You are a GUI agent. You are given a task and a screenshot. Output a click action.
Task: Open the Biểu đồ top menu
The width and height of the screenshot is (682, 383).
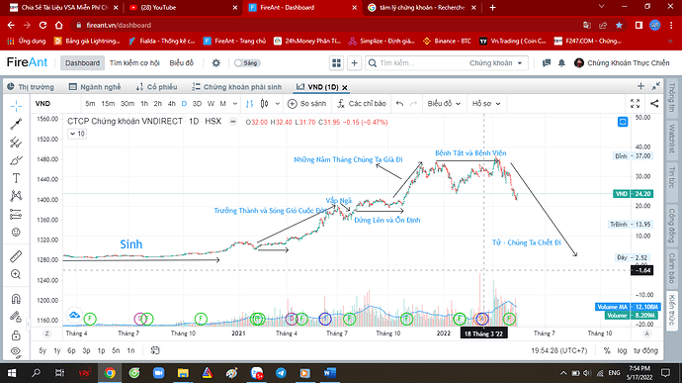coord(182,63)
